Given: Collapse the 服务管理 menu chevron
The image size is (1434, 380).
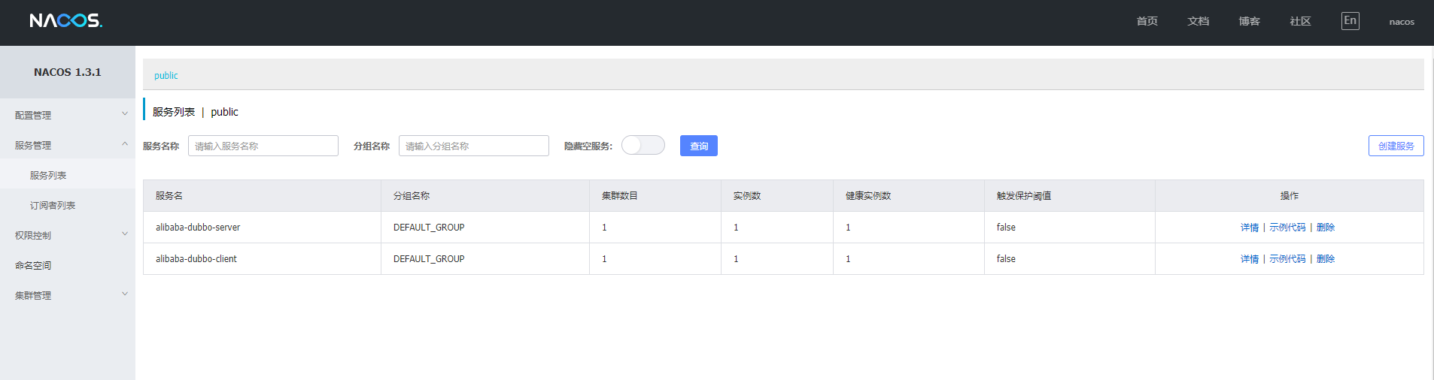Looking at the screenshot, I should [x=125, y=144].
